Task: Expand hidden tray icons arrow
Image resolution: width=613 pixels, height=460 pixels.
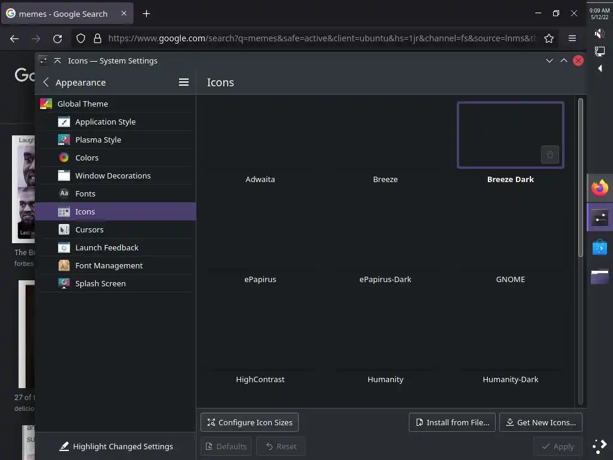Action: click(x=600, y=68)
